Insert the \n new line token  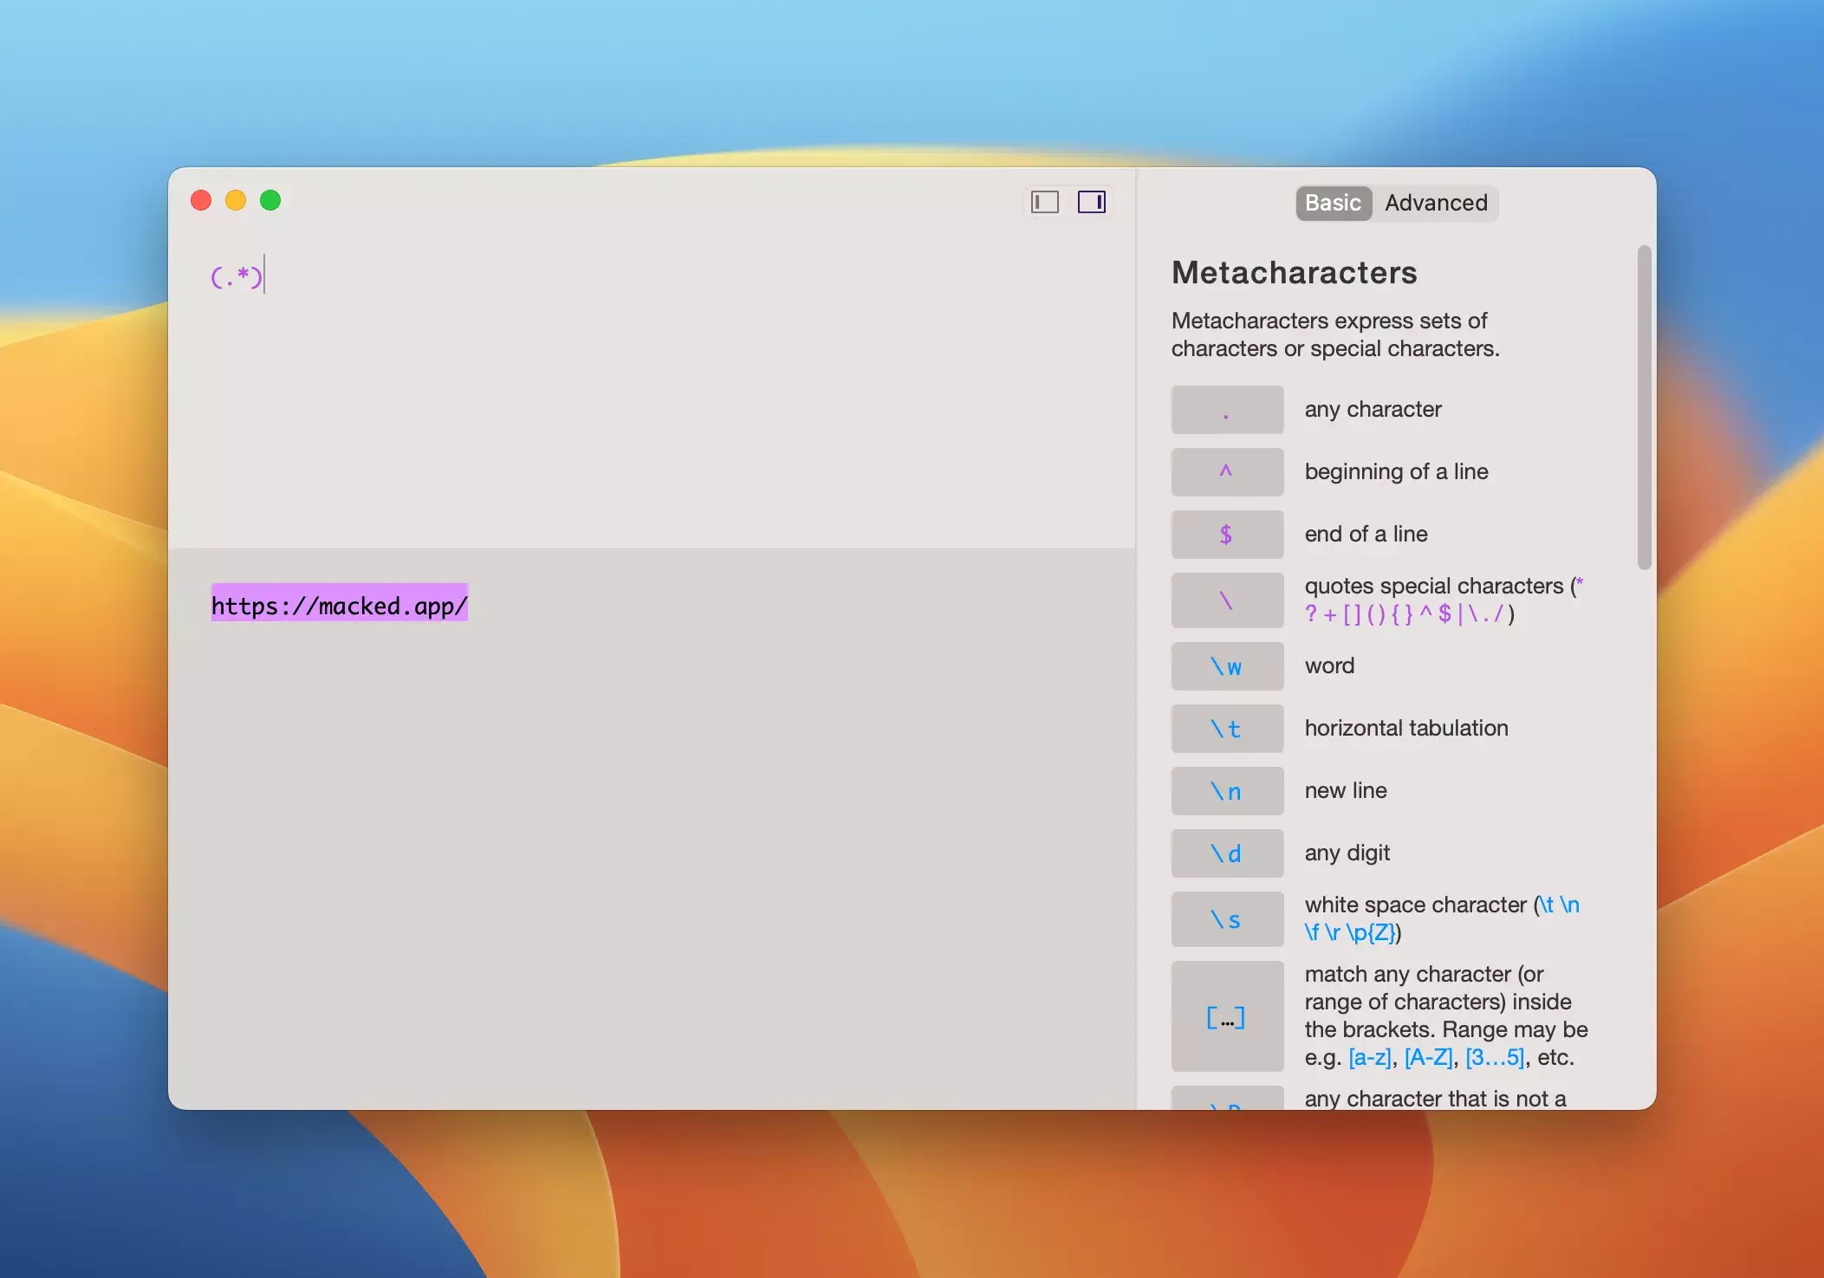coord(1226,791)
